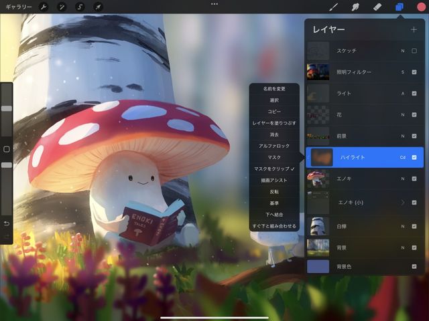The image size is (429, 321).
Task: Choose 消去 from layer menu
Action: (274, 134)
